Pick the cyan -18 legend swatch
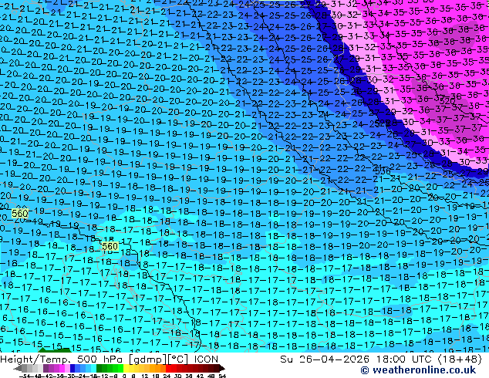 point(93,369)
